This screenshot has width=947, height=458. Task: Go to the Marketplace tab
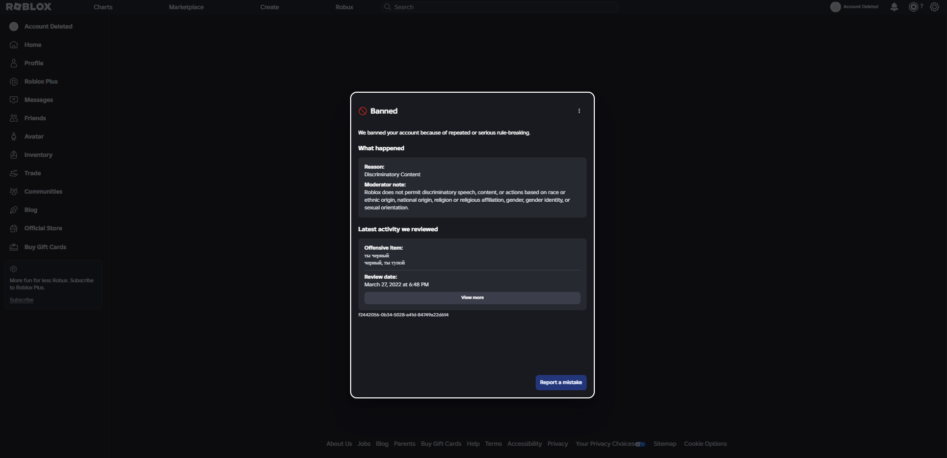[x=186, y=7]
